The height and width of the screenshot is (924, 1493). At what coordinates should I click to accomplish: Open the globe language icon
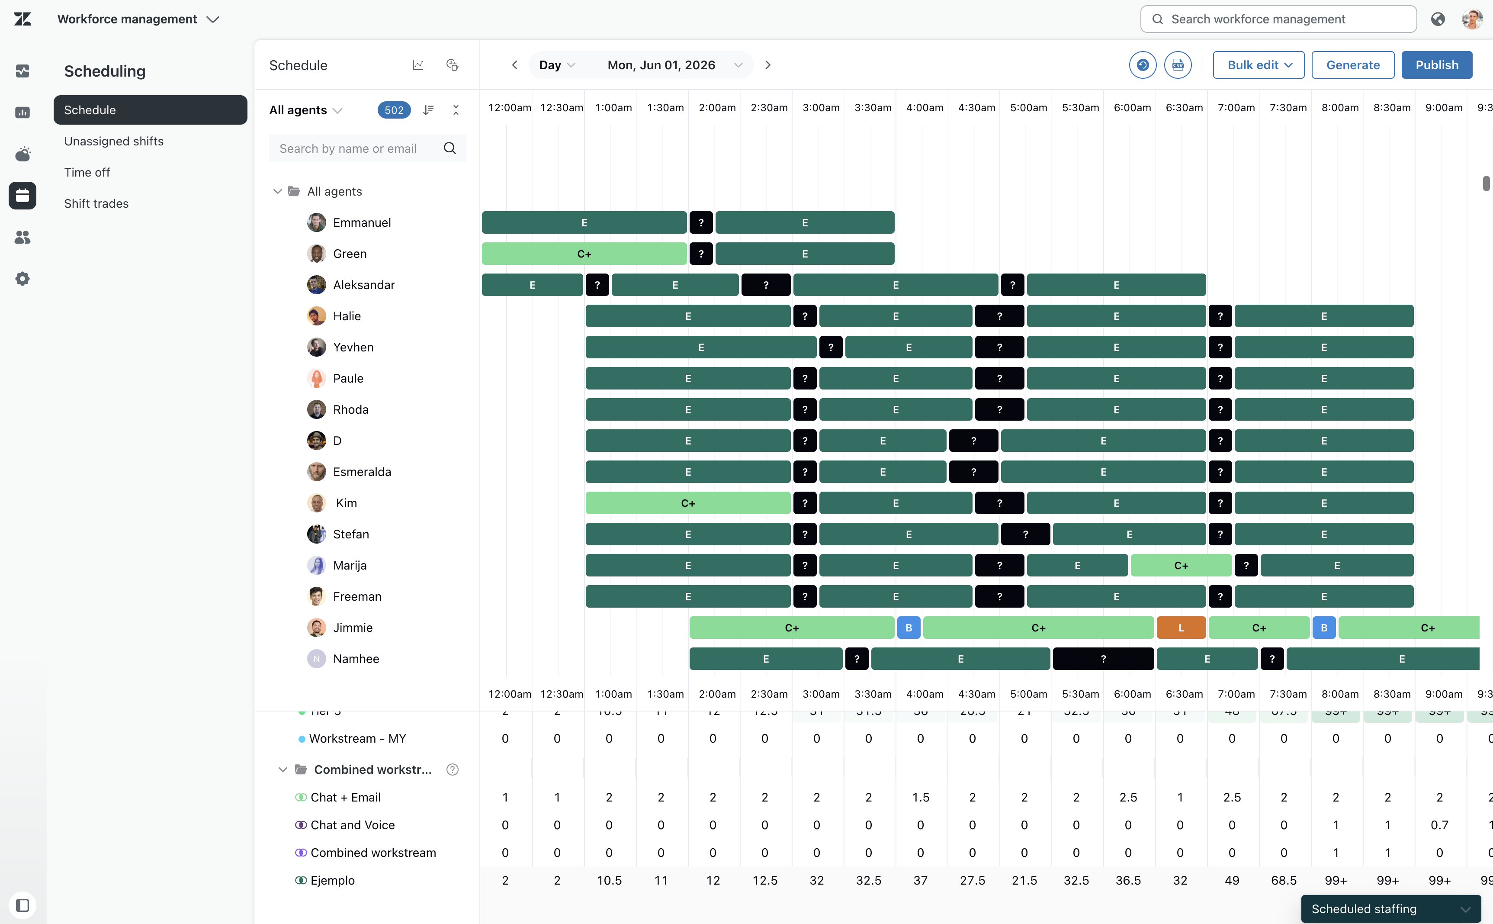tap(1438, 19)
